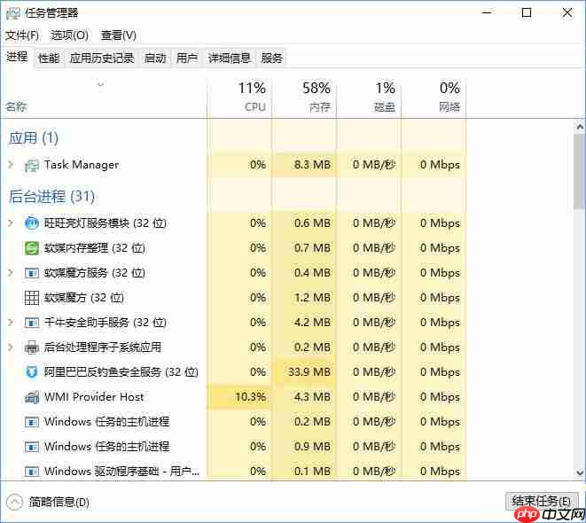
Task: Collapse to 简略信息(D) view
Action: 48,502
